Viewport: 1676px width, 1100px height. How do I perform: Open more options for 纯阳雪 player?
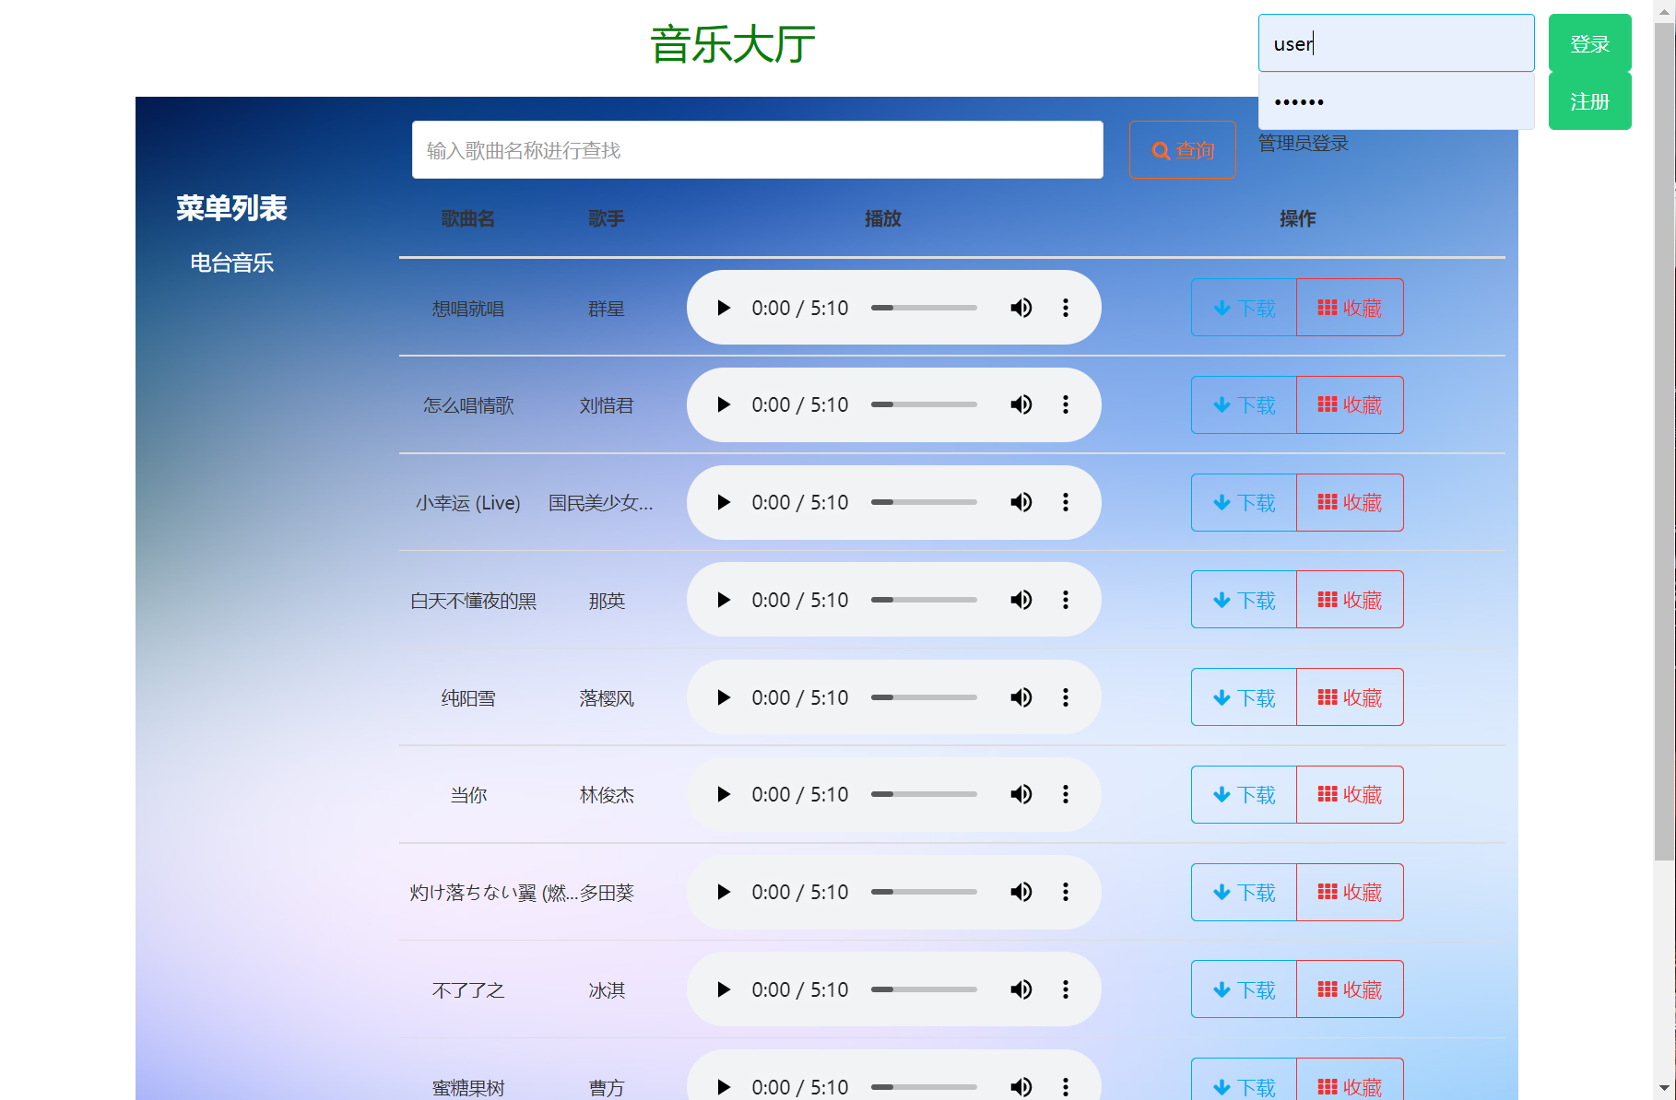[x=1066, y=697]
